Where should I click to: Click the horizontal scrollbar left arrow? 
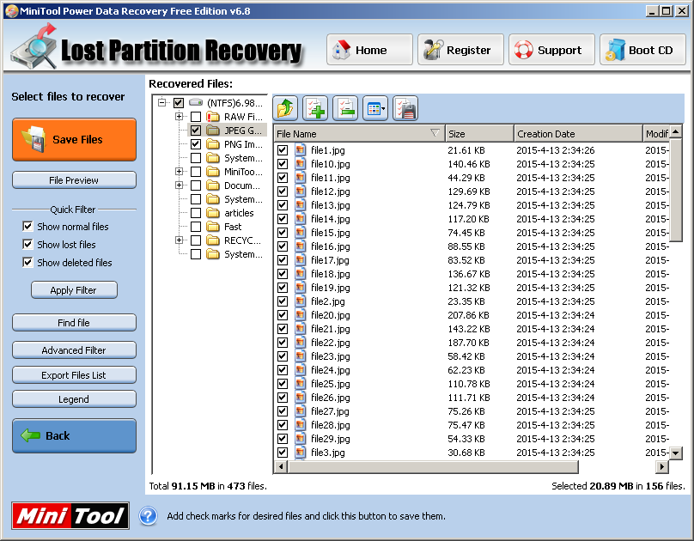[281, 466]
